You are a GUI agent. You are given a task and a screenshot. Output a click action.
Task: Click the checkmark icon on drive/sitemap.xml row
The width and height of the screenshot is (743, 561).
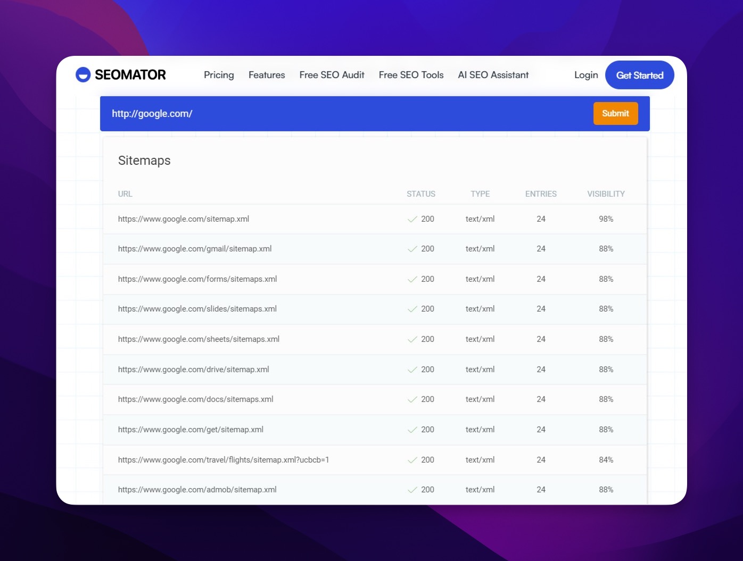point(412,369)
